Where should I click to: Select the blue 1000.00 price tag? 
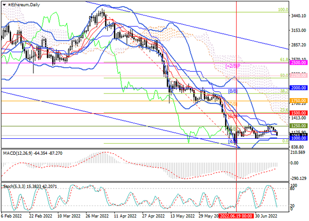point(299,138)
